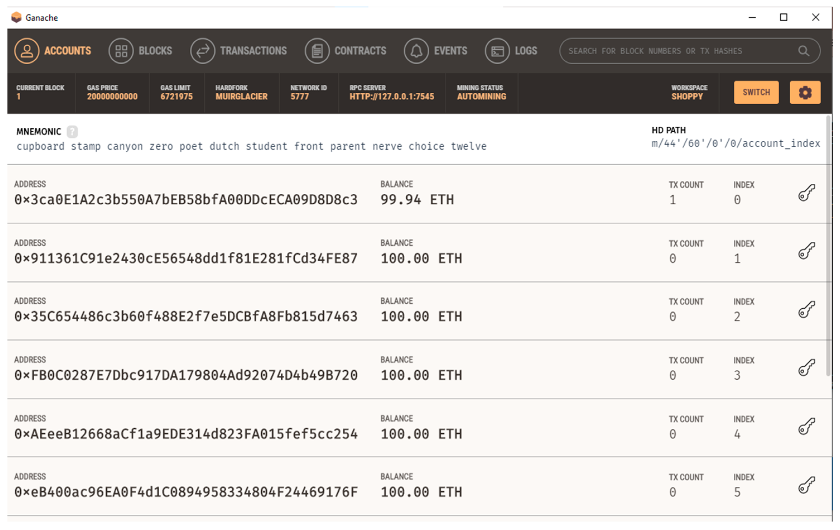840x530 pixels.
Task: Open settings with the gear icon
Action: pos(805,92)
